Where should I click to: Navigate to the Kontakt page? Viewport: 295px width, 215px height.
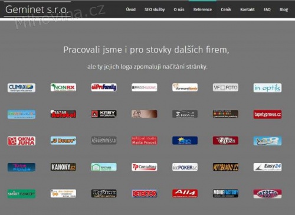pyautogui.click(x=247, y=9)
